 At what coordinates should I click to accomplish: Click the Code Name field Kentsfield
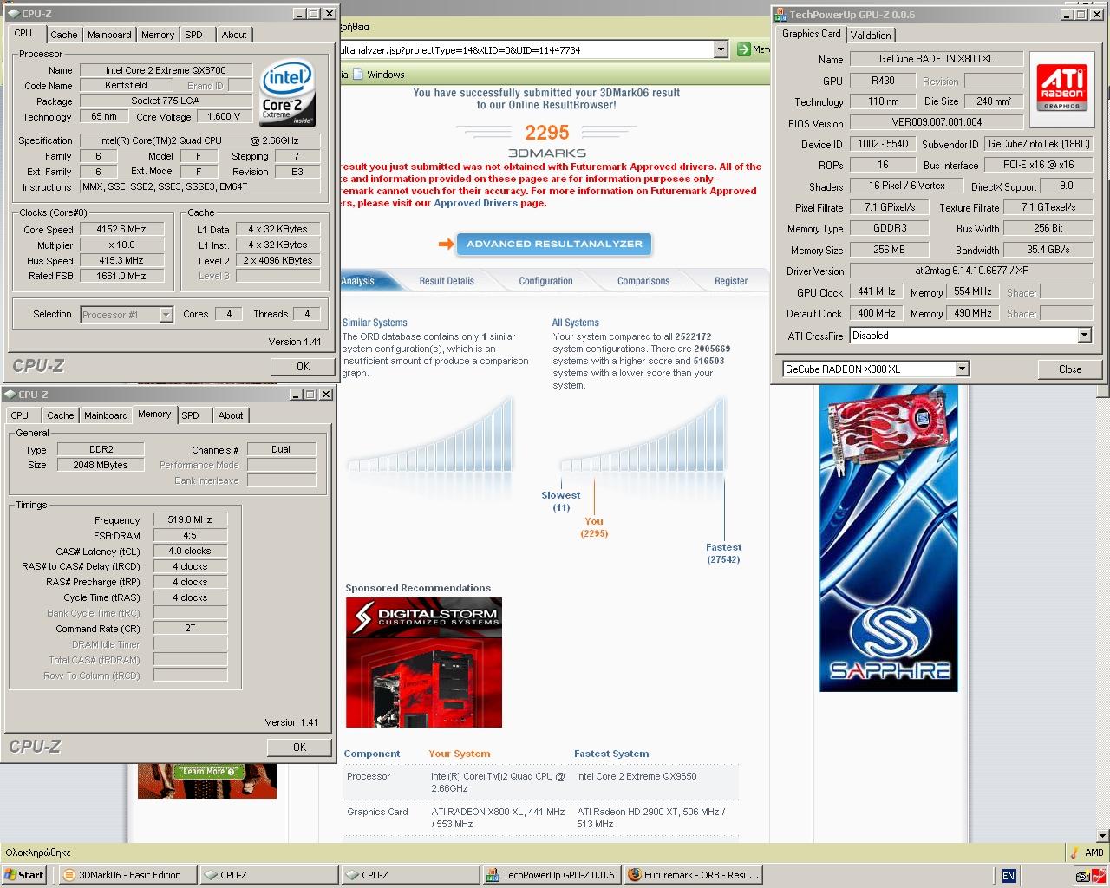point(127,85)
